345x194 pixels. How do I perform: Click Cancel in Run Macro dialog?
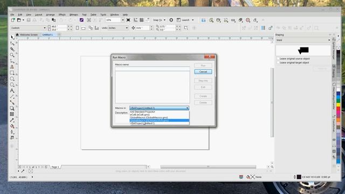point(203,72)
